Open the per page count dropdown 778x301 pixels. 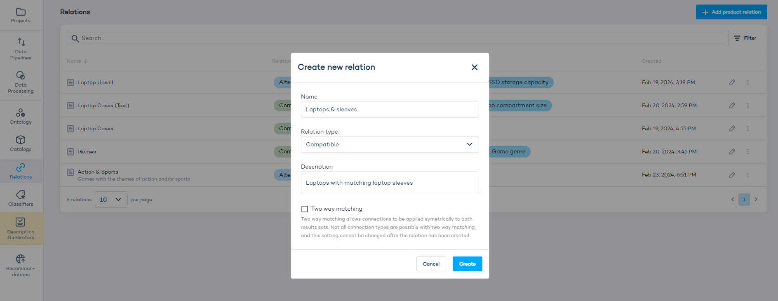(111, 200)
